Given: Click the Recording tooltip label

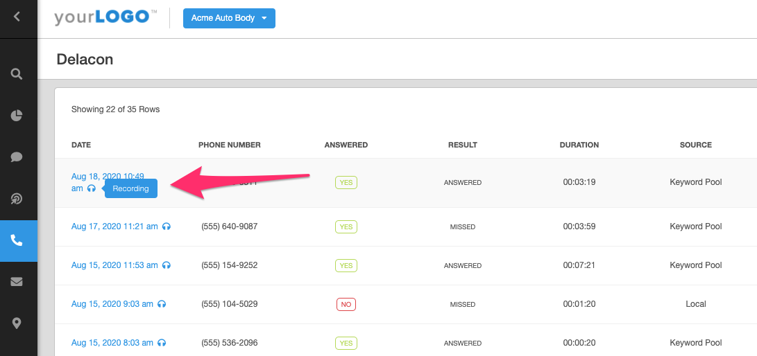Looking at the screenshot, I should point(131,188).
